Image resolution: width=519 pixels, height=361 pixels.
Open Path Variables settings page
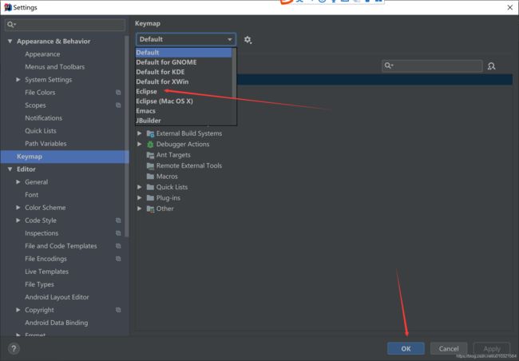[x=46, y=144]
